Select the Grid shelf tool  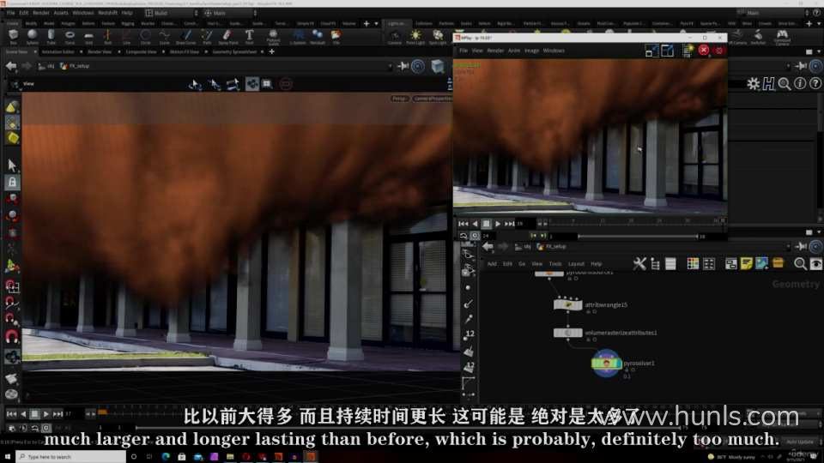coord(88,36)
